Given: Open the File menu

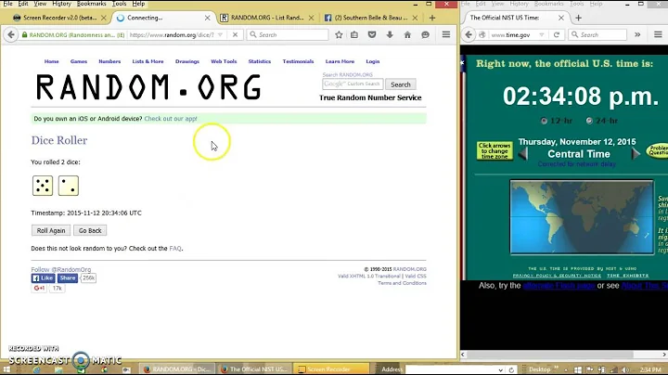Looking at the screenshot, I should click(x=7, y=4).
